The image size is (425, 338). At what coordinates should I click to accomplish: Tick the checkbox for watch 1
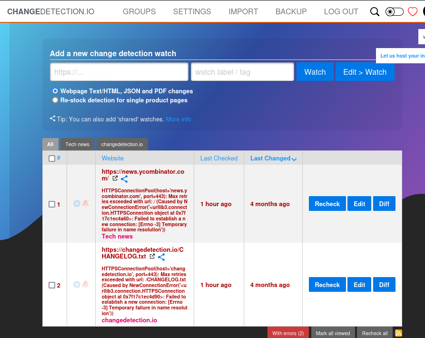point(52,204)
